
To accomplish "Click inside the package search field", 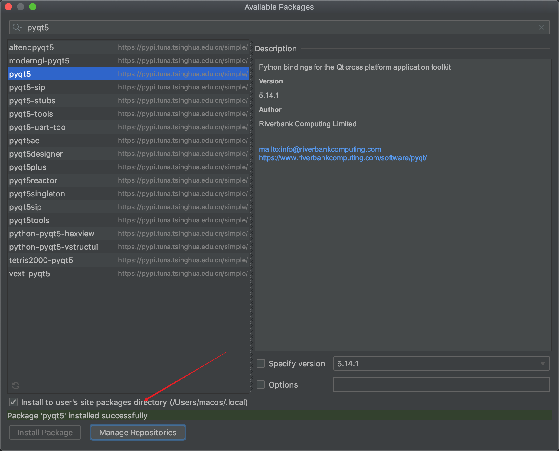I will click(151, 27).
